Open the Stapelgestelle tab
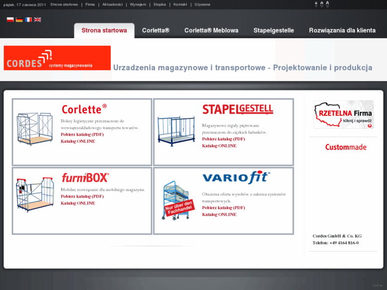Image resolution: width=387 pixels, height=290 pixels. click(274, 30)
